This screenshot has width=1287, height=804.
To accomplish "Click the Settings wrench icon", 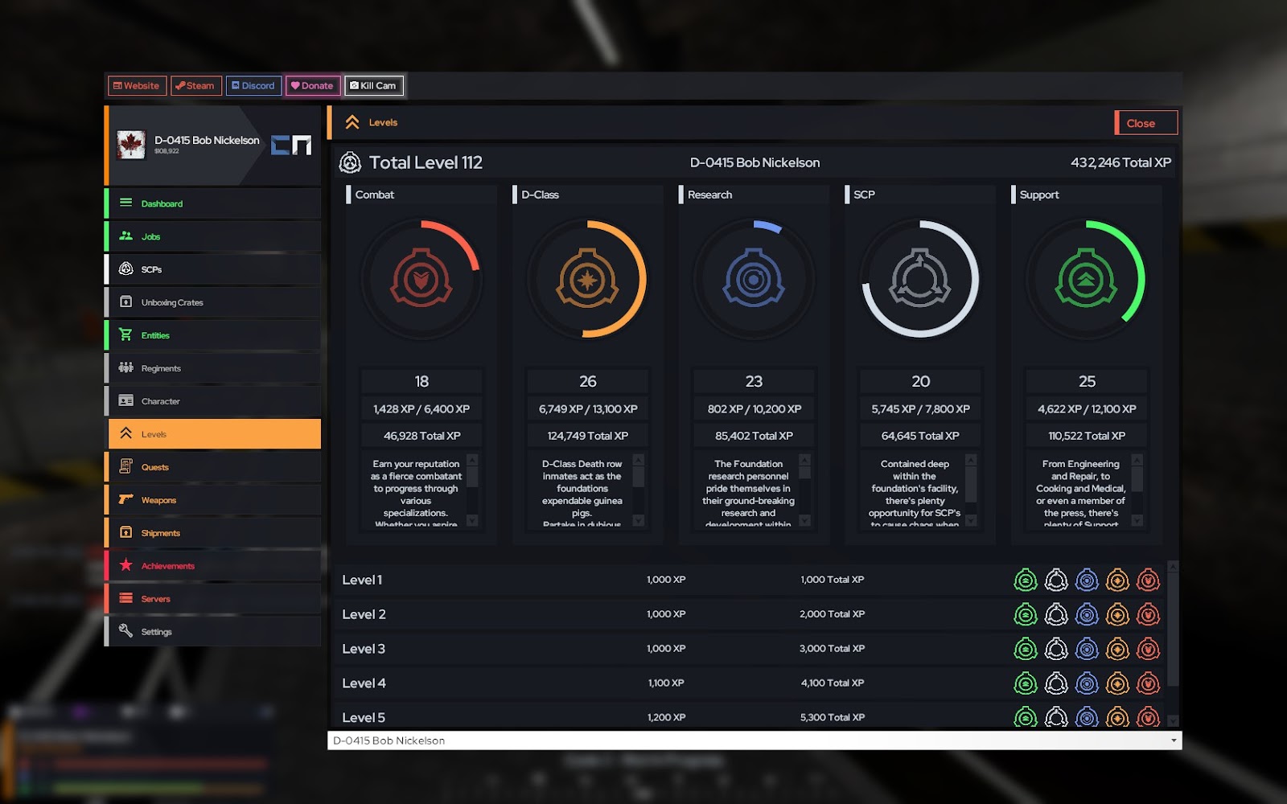I will click(126, 631).
